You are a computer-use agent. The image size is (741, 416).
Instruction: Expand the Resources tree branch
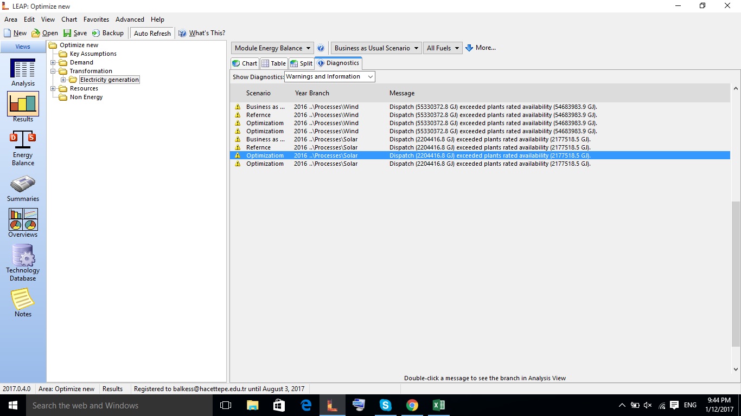(x=53, y=89)
